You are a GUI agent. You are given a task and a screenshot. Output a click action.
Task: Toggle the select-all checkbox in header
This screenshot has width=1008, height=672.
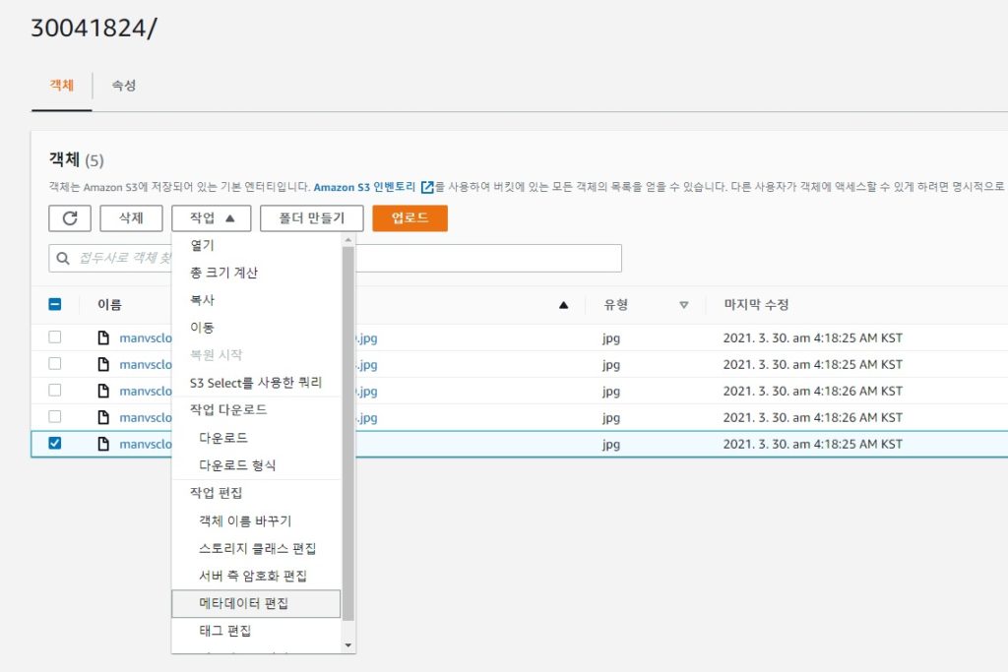(55, 305)
